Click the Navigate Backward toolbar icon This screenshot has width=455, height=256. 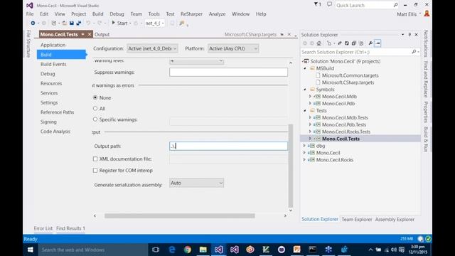33,23
